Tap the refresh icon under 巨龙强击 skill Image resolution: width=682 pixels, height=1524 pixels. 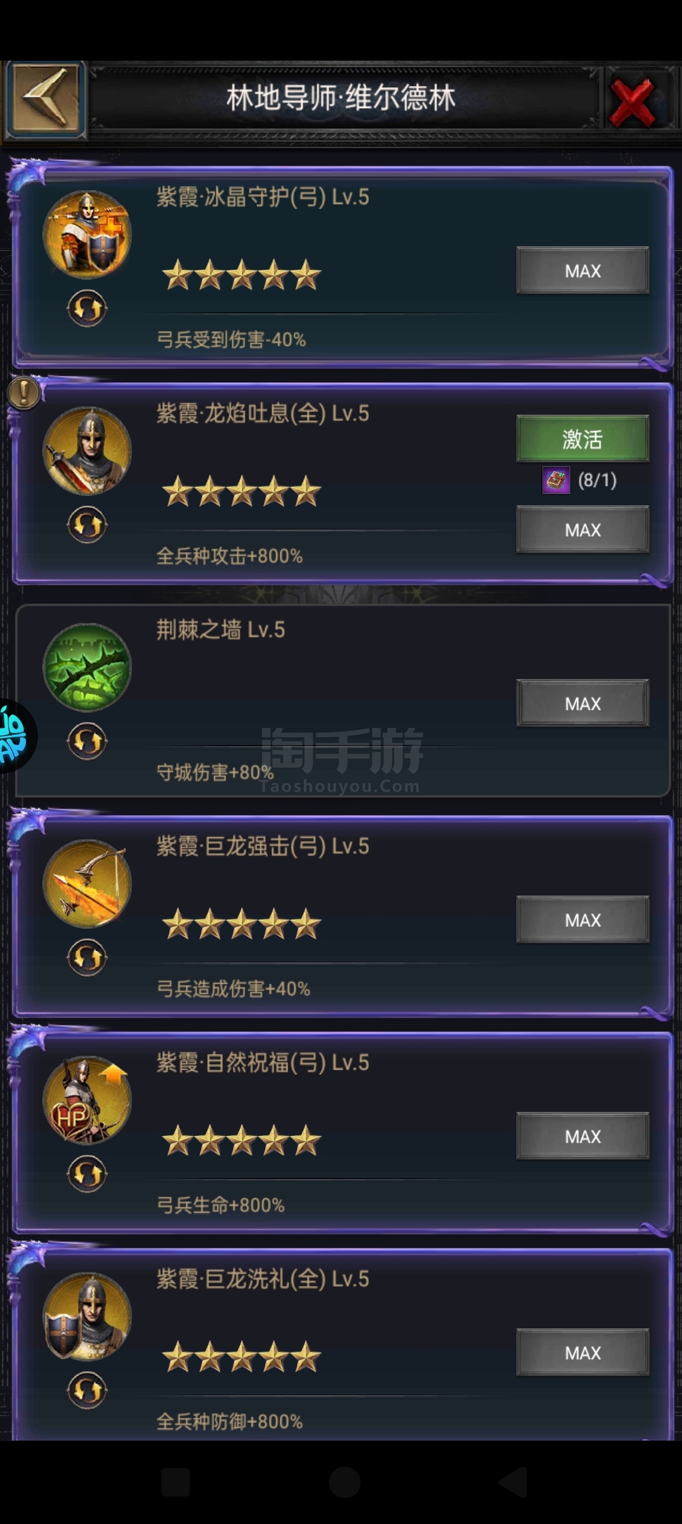coord(87,958)
